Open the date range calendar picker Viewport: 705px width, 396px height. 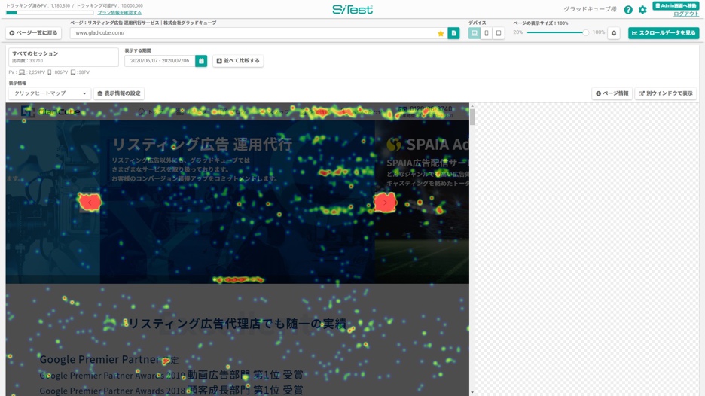[x=201, y=61]
